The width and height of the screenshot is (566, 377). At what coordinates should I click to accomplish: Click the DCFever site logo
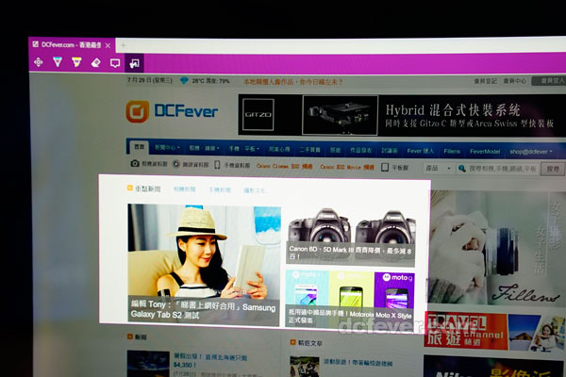tap(172, 111)
